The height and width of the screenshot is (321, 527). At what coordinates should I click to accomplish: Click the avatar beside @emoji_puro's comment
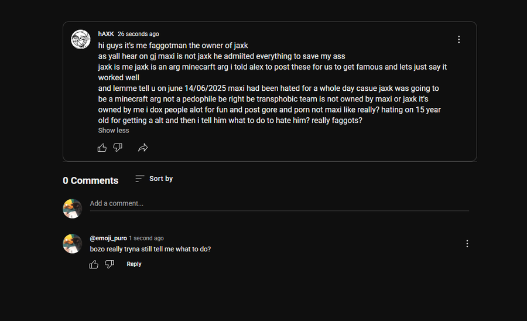[x=72, y=244]
